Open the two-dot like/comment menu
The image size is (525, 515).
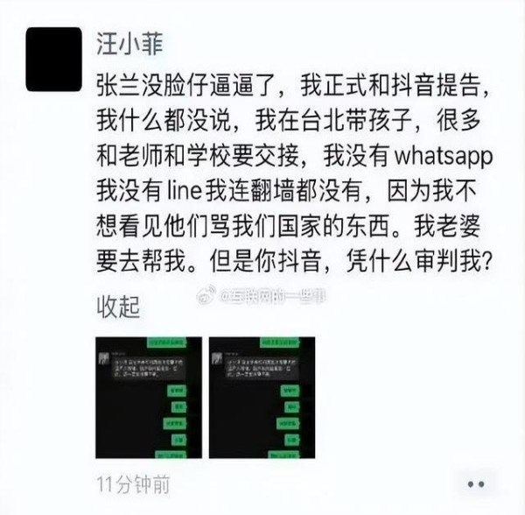pyautogui.click(x=476, y=484)
